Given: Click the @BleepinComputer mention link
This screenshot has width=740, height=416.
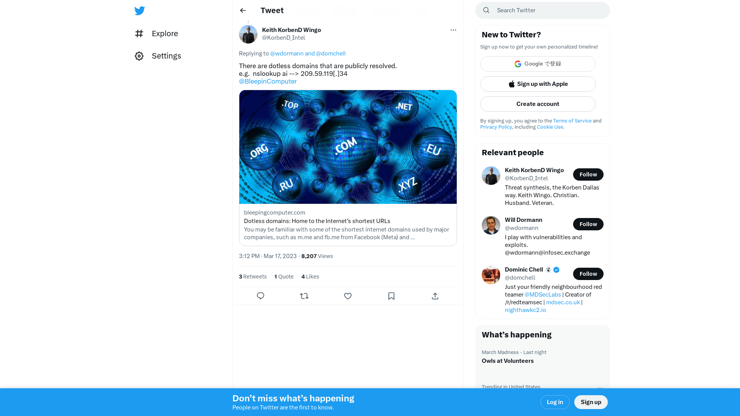Looking at the screenshot, I should 268,81.
